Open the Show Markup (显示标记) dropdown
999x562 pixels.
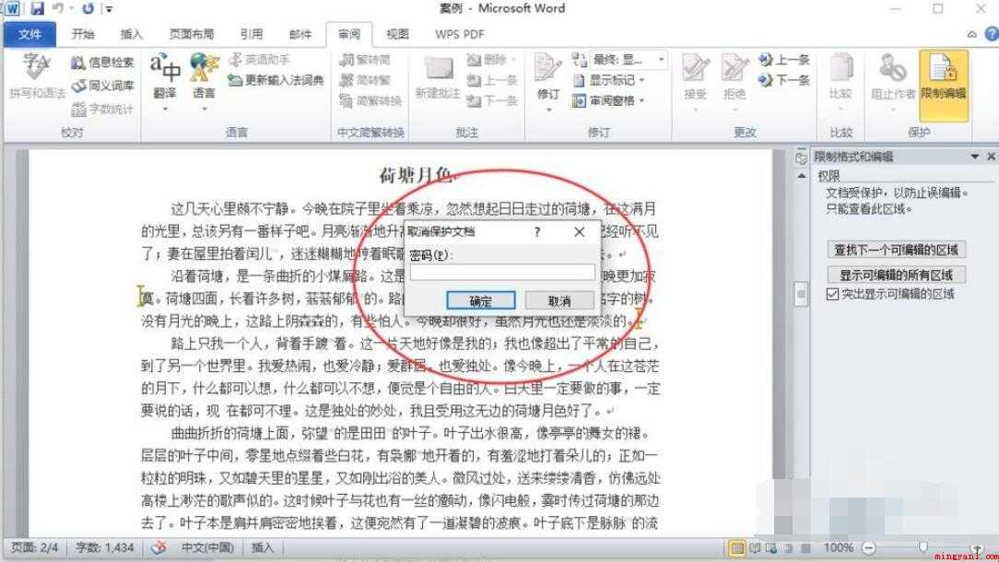[x=609, y=80]
